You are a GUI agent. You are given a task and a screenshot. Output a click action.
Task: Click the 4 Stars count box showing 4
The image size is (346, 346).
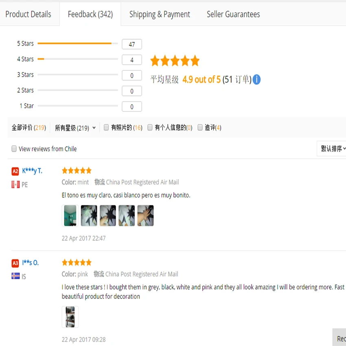pos(132,60)
